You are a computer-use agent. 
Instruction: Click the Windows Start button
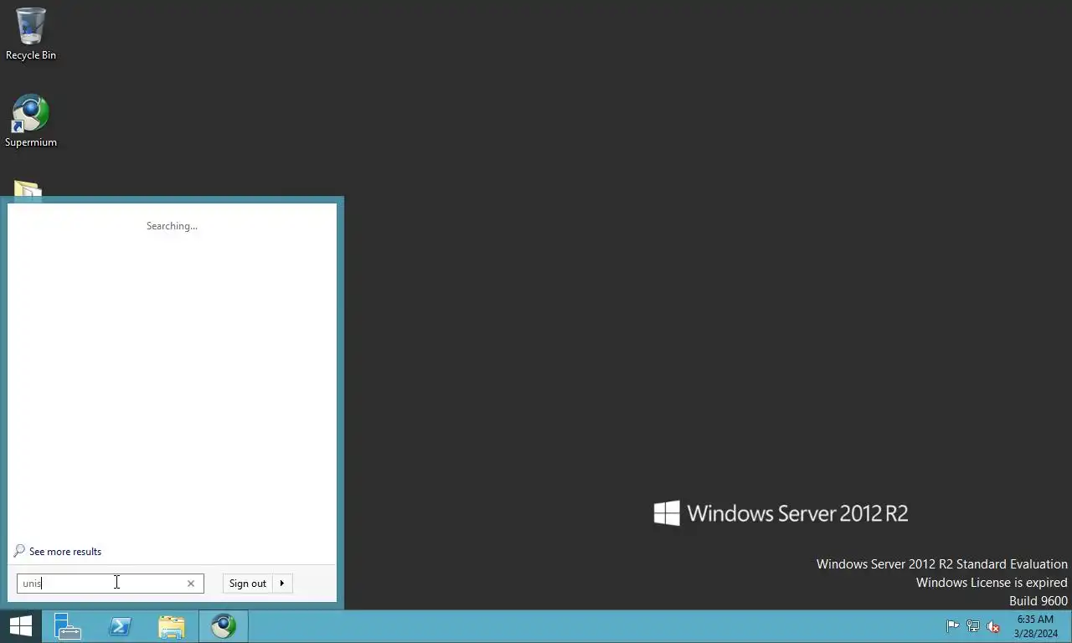coord(21,626)
